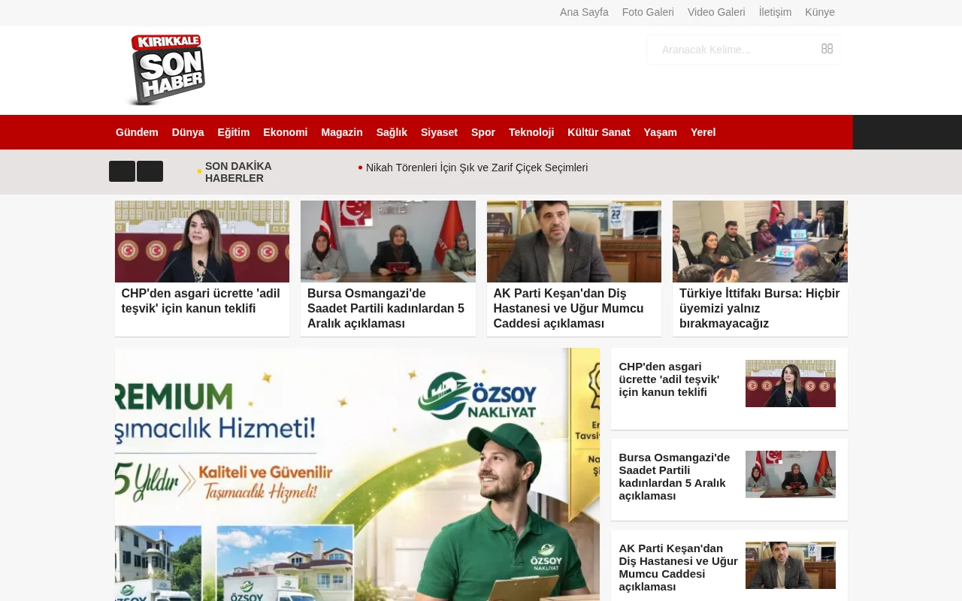The width and height of the screenshot is (962, 601).
Task: Open the İletişim page
Action: click(x=775, y=12)
